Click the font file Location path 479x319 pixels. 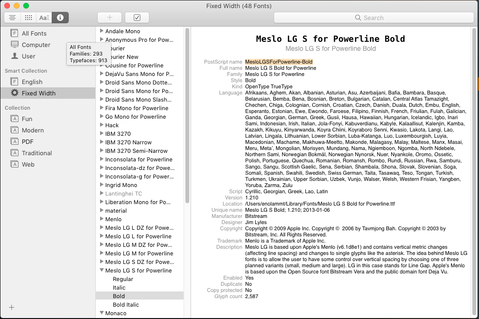click(320, 204)
